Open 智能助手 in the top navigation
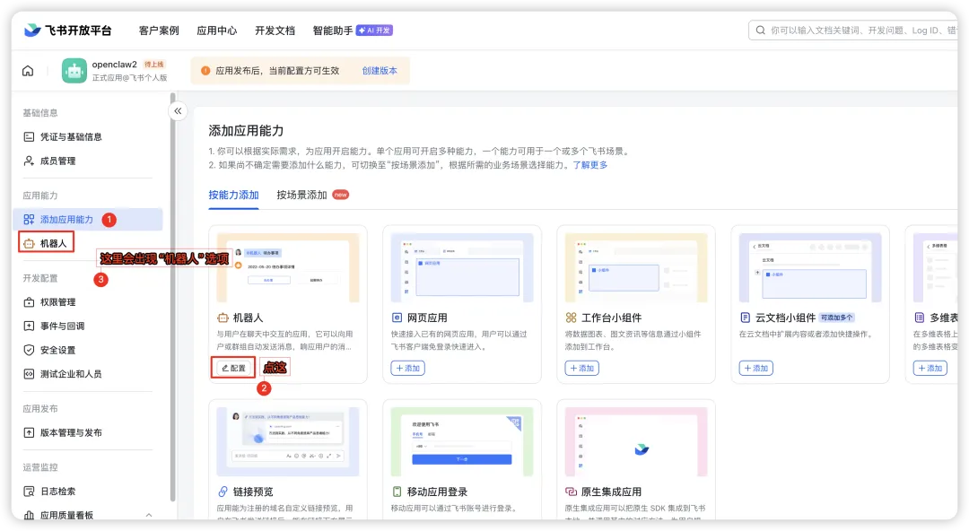This screenshot has height=531, width=969. 333,30
